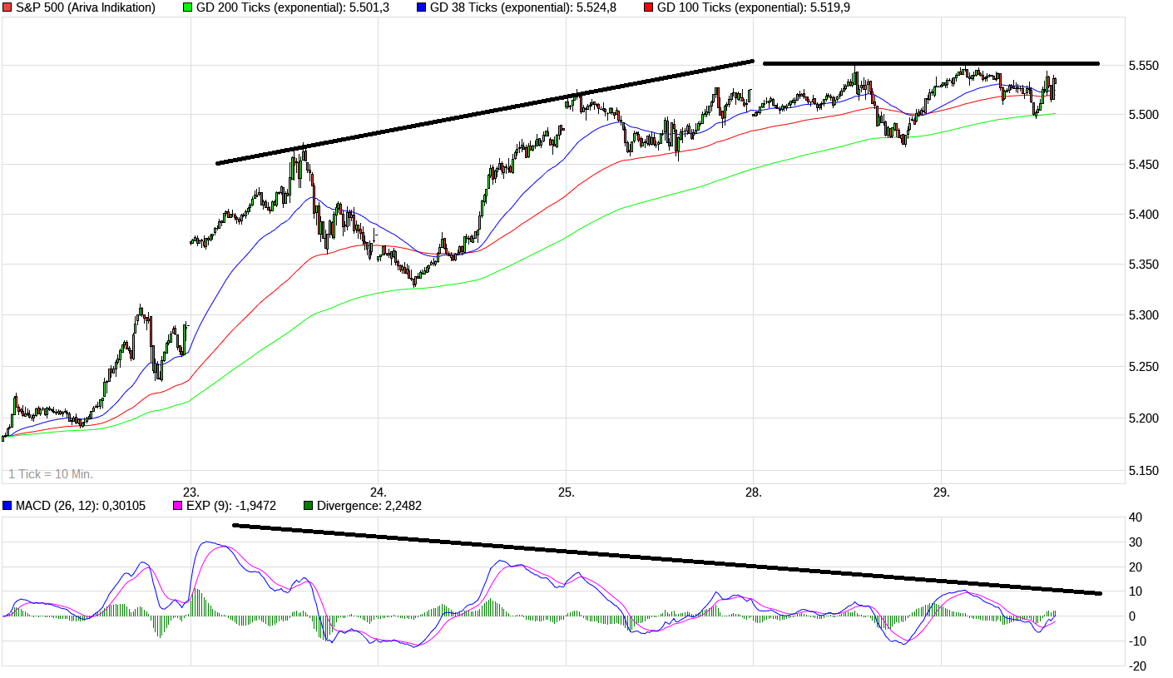Image resolution: width=1173 pixels, height=678 pixels.
Task: Select the blue MACD legend swatch
Action: coord(8,504)
